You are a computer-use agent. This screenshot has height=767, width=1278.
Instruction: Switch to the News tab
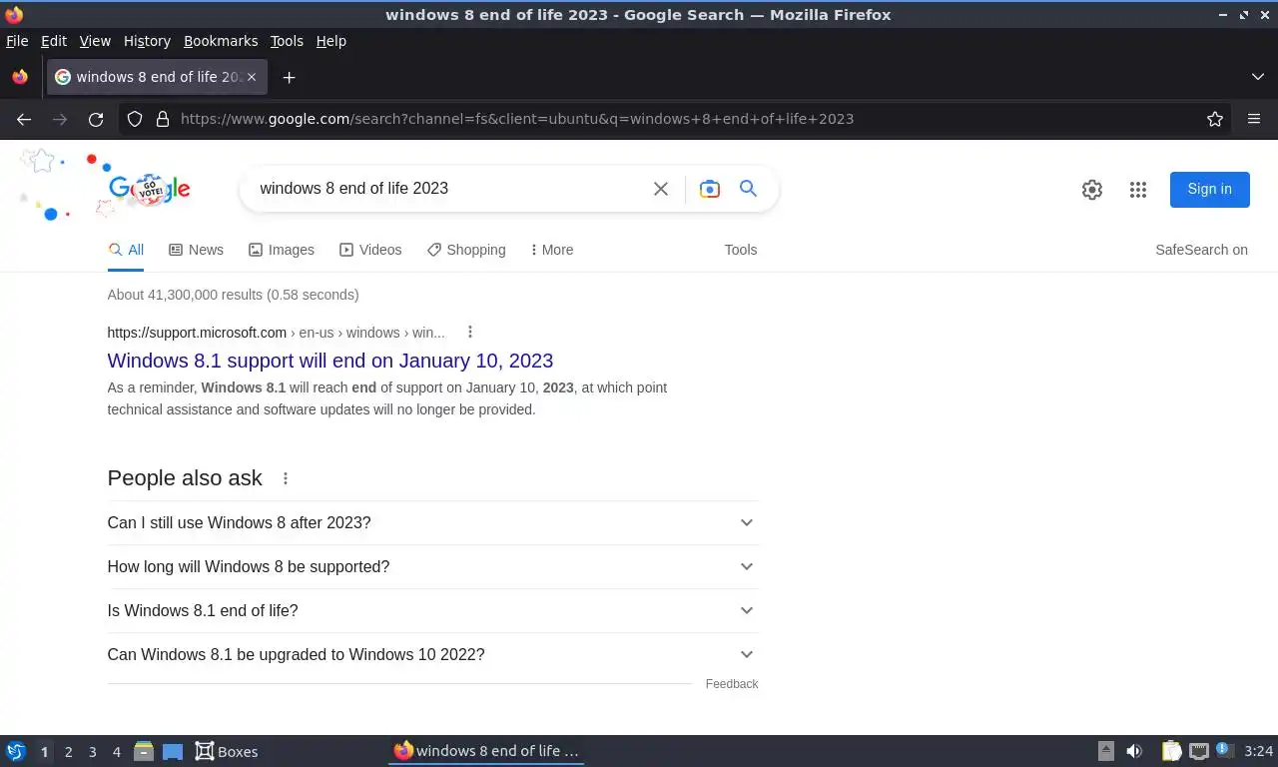[196, 250]
